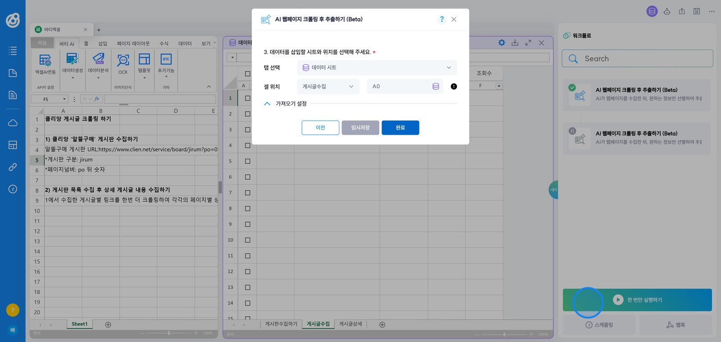Check the row 10 checkbox in data sheet
Screen dimensions: 721x342
247,240
